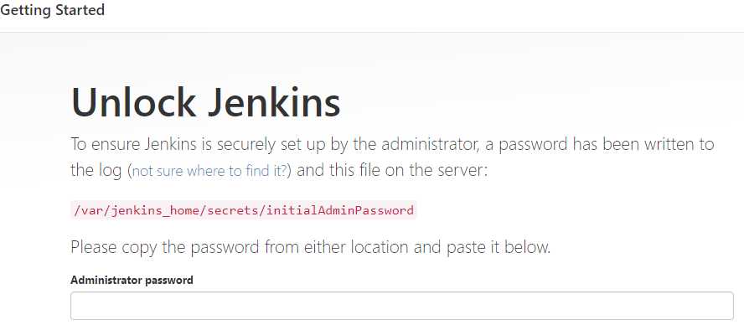Open the "not sure where to find it?" link

(210, 171)
